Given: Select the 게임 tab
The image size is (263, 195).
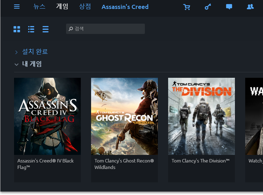Looking at the screenshot, I should click(62, 7).
